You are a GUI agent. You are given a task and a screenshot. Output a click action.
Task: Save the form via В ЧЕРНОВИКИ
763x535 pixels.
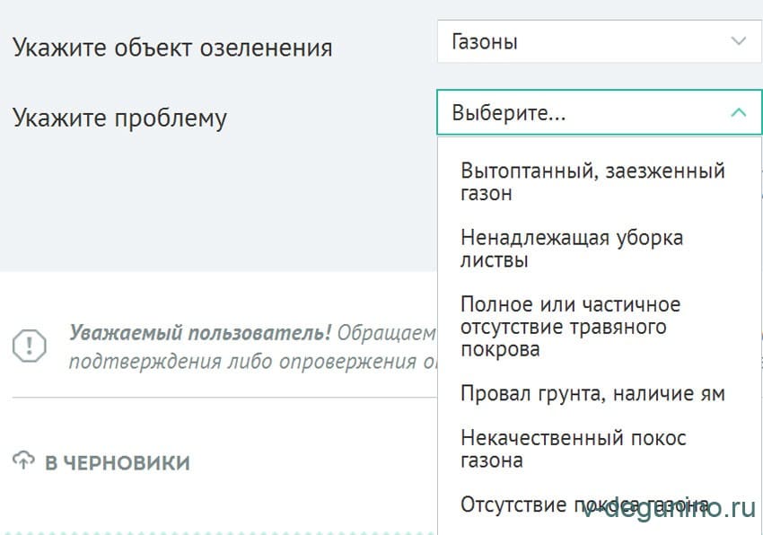coord(117,463)
